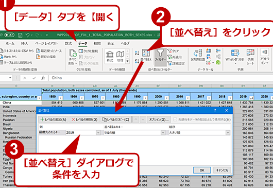
Task: Click レベルの削除(D) button
Action: coord(84,119)
